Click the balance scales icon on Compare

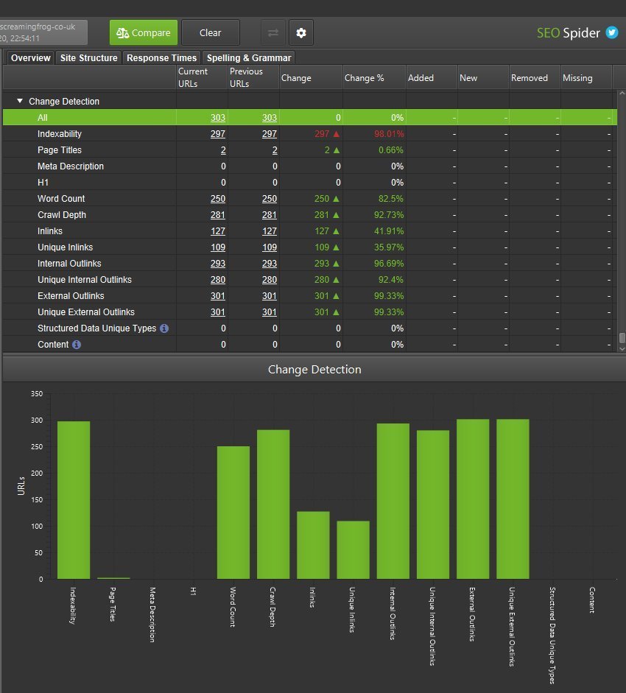[x=123, y=32]
